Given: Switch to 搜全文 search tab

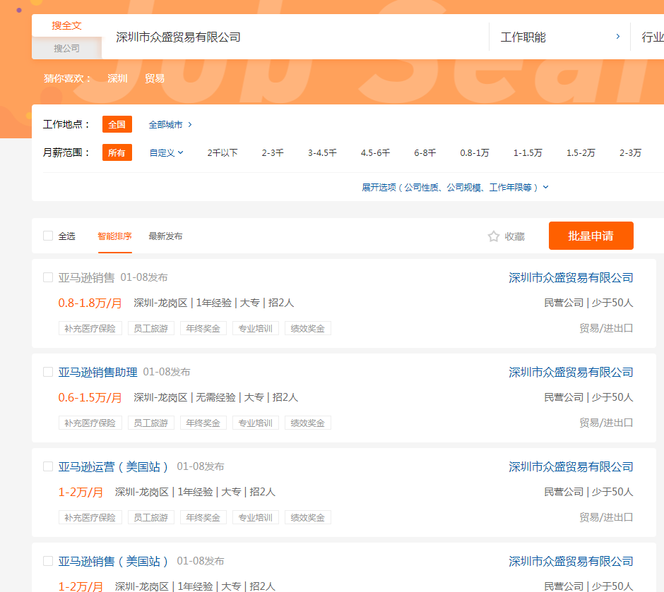Looking at the screenshot, I should click(67, 25).
